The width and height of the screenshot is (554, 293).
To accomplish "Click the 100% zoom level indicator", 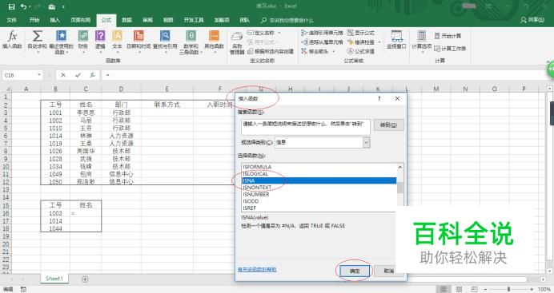I will coord(544,290).
